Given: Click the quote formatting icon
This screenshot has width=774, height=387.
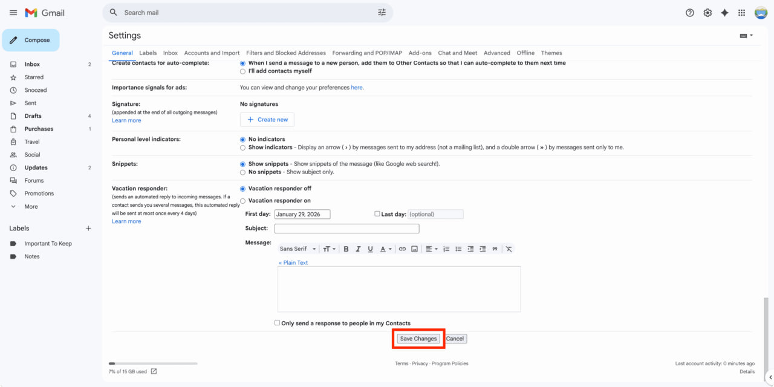Looking at the screenshot, I should click(x=495, y=249).
